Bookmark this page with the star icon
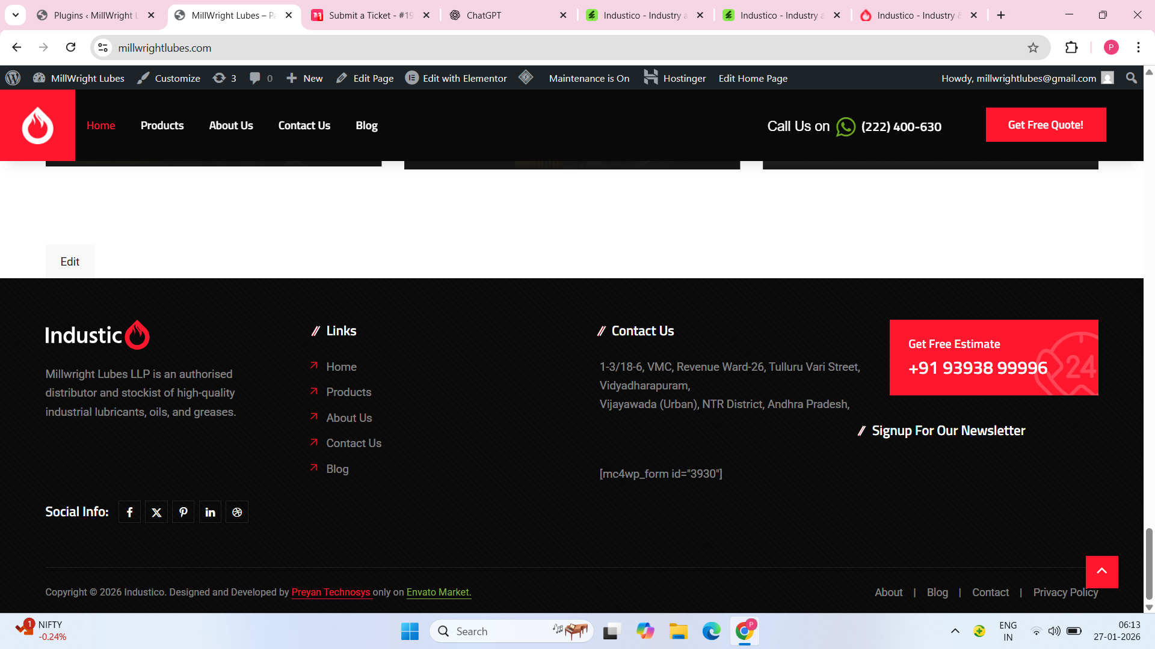The height and width of the screenshot is (649, 1155). (1033, 47)
